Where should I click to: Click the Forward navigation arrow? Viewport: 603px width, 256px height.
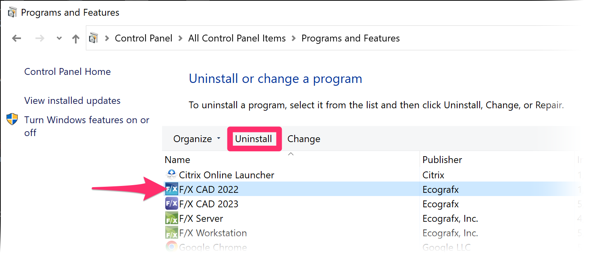click(x=40, y=39)
